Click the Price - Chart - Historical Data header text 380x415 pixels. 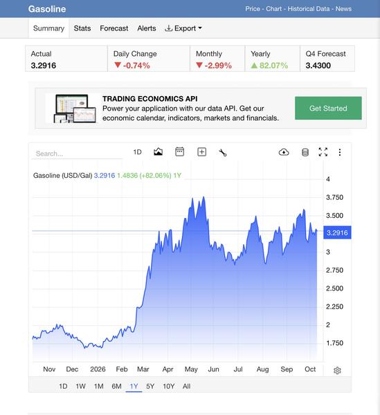tap(287, 9)
